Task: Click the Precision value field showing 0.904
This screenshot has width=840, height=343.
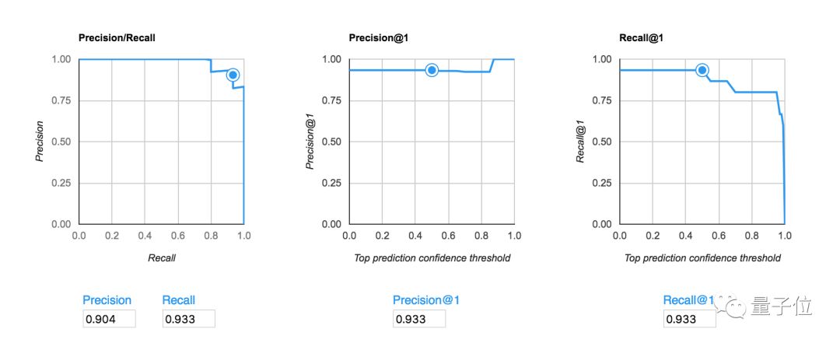Action: [x=109, y=318]
